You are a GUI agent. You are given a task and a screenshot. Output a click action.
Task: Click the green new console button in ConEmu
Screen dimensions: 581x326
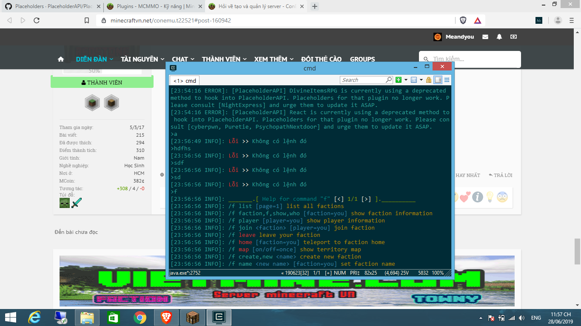(399, 80)
